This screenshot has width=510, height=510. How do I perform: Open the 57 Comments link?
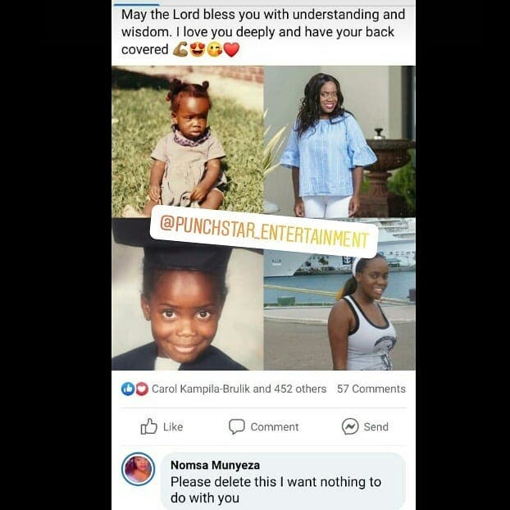[x=371, y=389]
